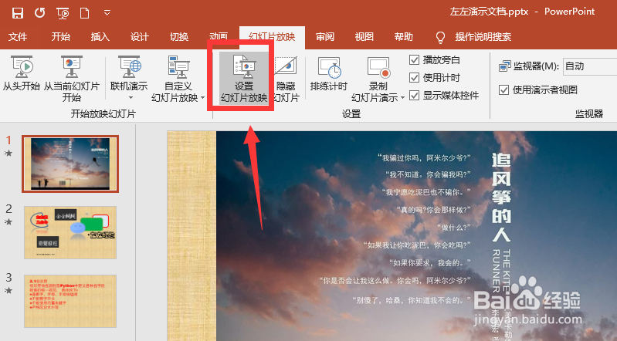The width and height of the screenshot is (617, 341).
Task: Click the slide line “我骗过你吗，阿米尔少爷?”
Action: [x=424, y=158]
